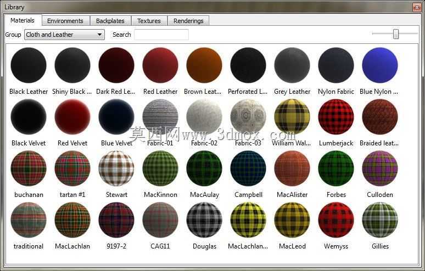
Task: Select Braided leather material
Action: pos(380,117)
